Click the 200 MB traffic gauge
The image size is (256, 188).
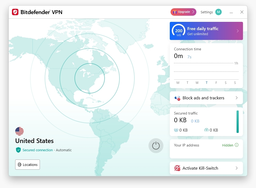coord(179,31)
